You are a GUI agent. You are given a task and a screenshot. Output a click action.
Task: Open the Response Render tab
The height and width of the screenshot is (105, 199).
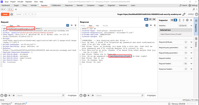105,26
